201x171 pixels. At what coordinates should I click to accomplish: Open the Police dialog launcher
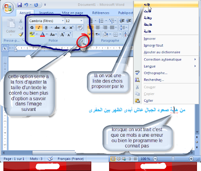[82, 40]
